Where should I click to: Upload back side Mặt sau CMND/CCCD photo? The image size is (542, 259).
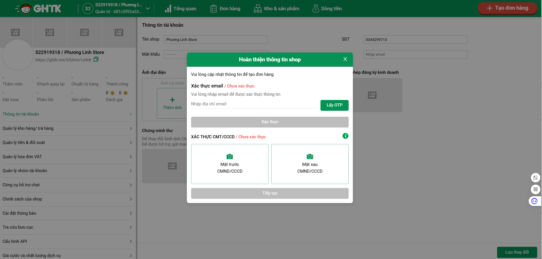tap(310, 164)
